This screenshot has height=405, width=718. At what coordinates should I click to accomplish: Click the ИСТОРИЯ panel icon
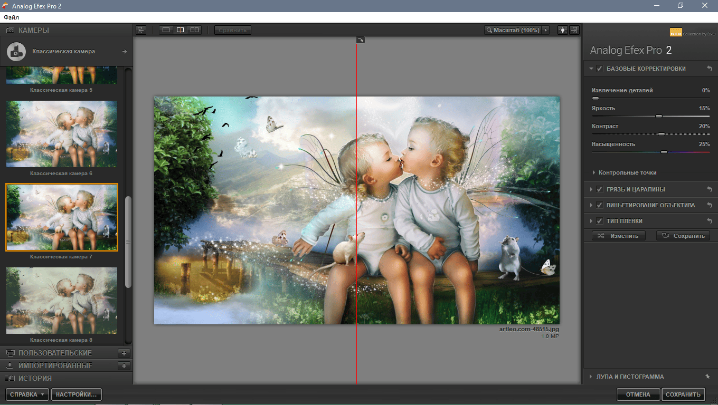tap(10, 378)
